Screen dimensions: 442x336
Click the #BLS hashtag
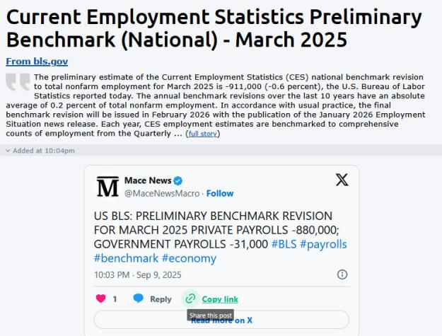(284, 244)
